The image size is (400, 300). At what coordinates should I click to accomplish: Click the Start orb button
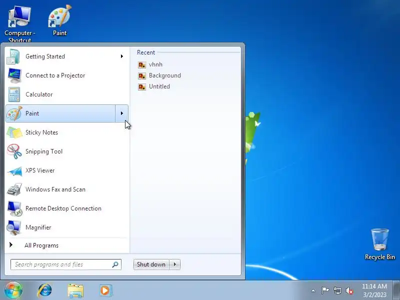[x=13, y=290]
